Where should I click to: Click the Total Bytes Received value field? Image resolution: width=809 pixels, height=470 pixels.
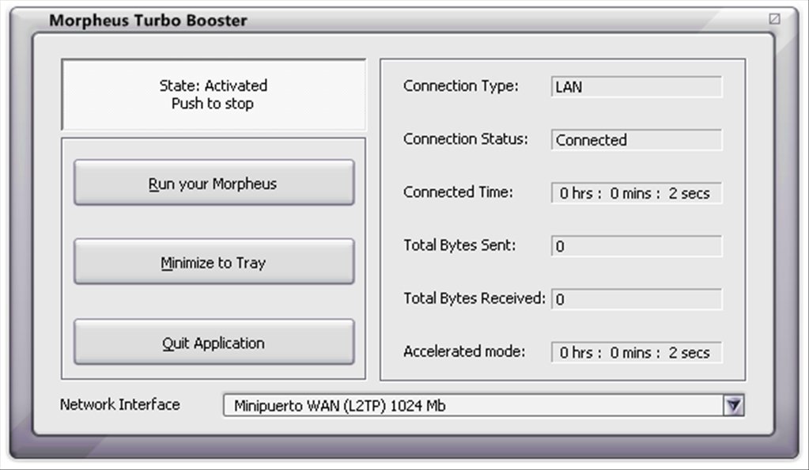(636, 299)
